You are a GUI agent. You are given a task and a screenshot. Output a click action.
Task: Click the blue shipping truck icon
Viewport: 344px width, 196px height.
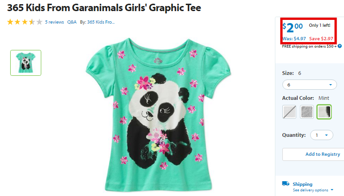286,184
